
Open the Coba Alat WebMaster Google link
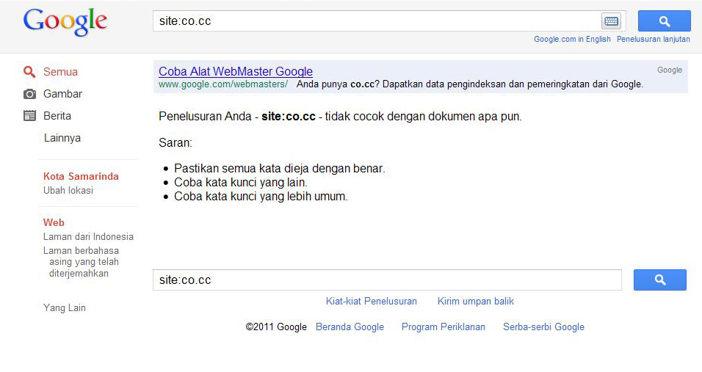(236, 72)
